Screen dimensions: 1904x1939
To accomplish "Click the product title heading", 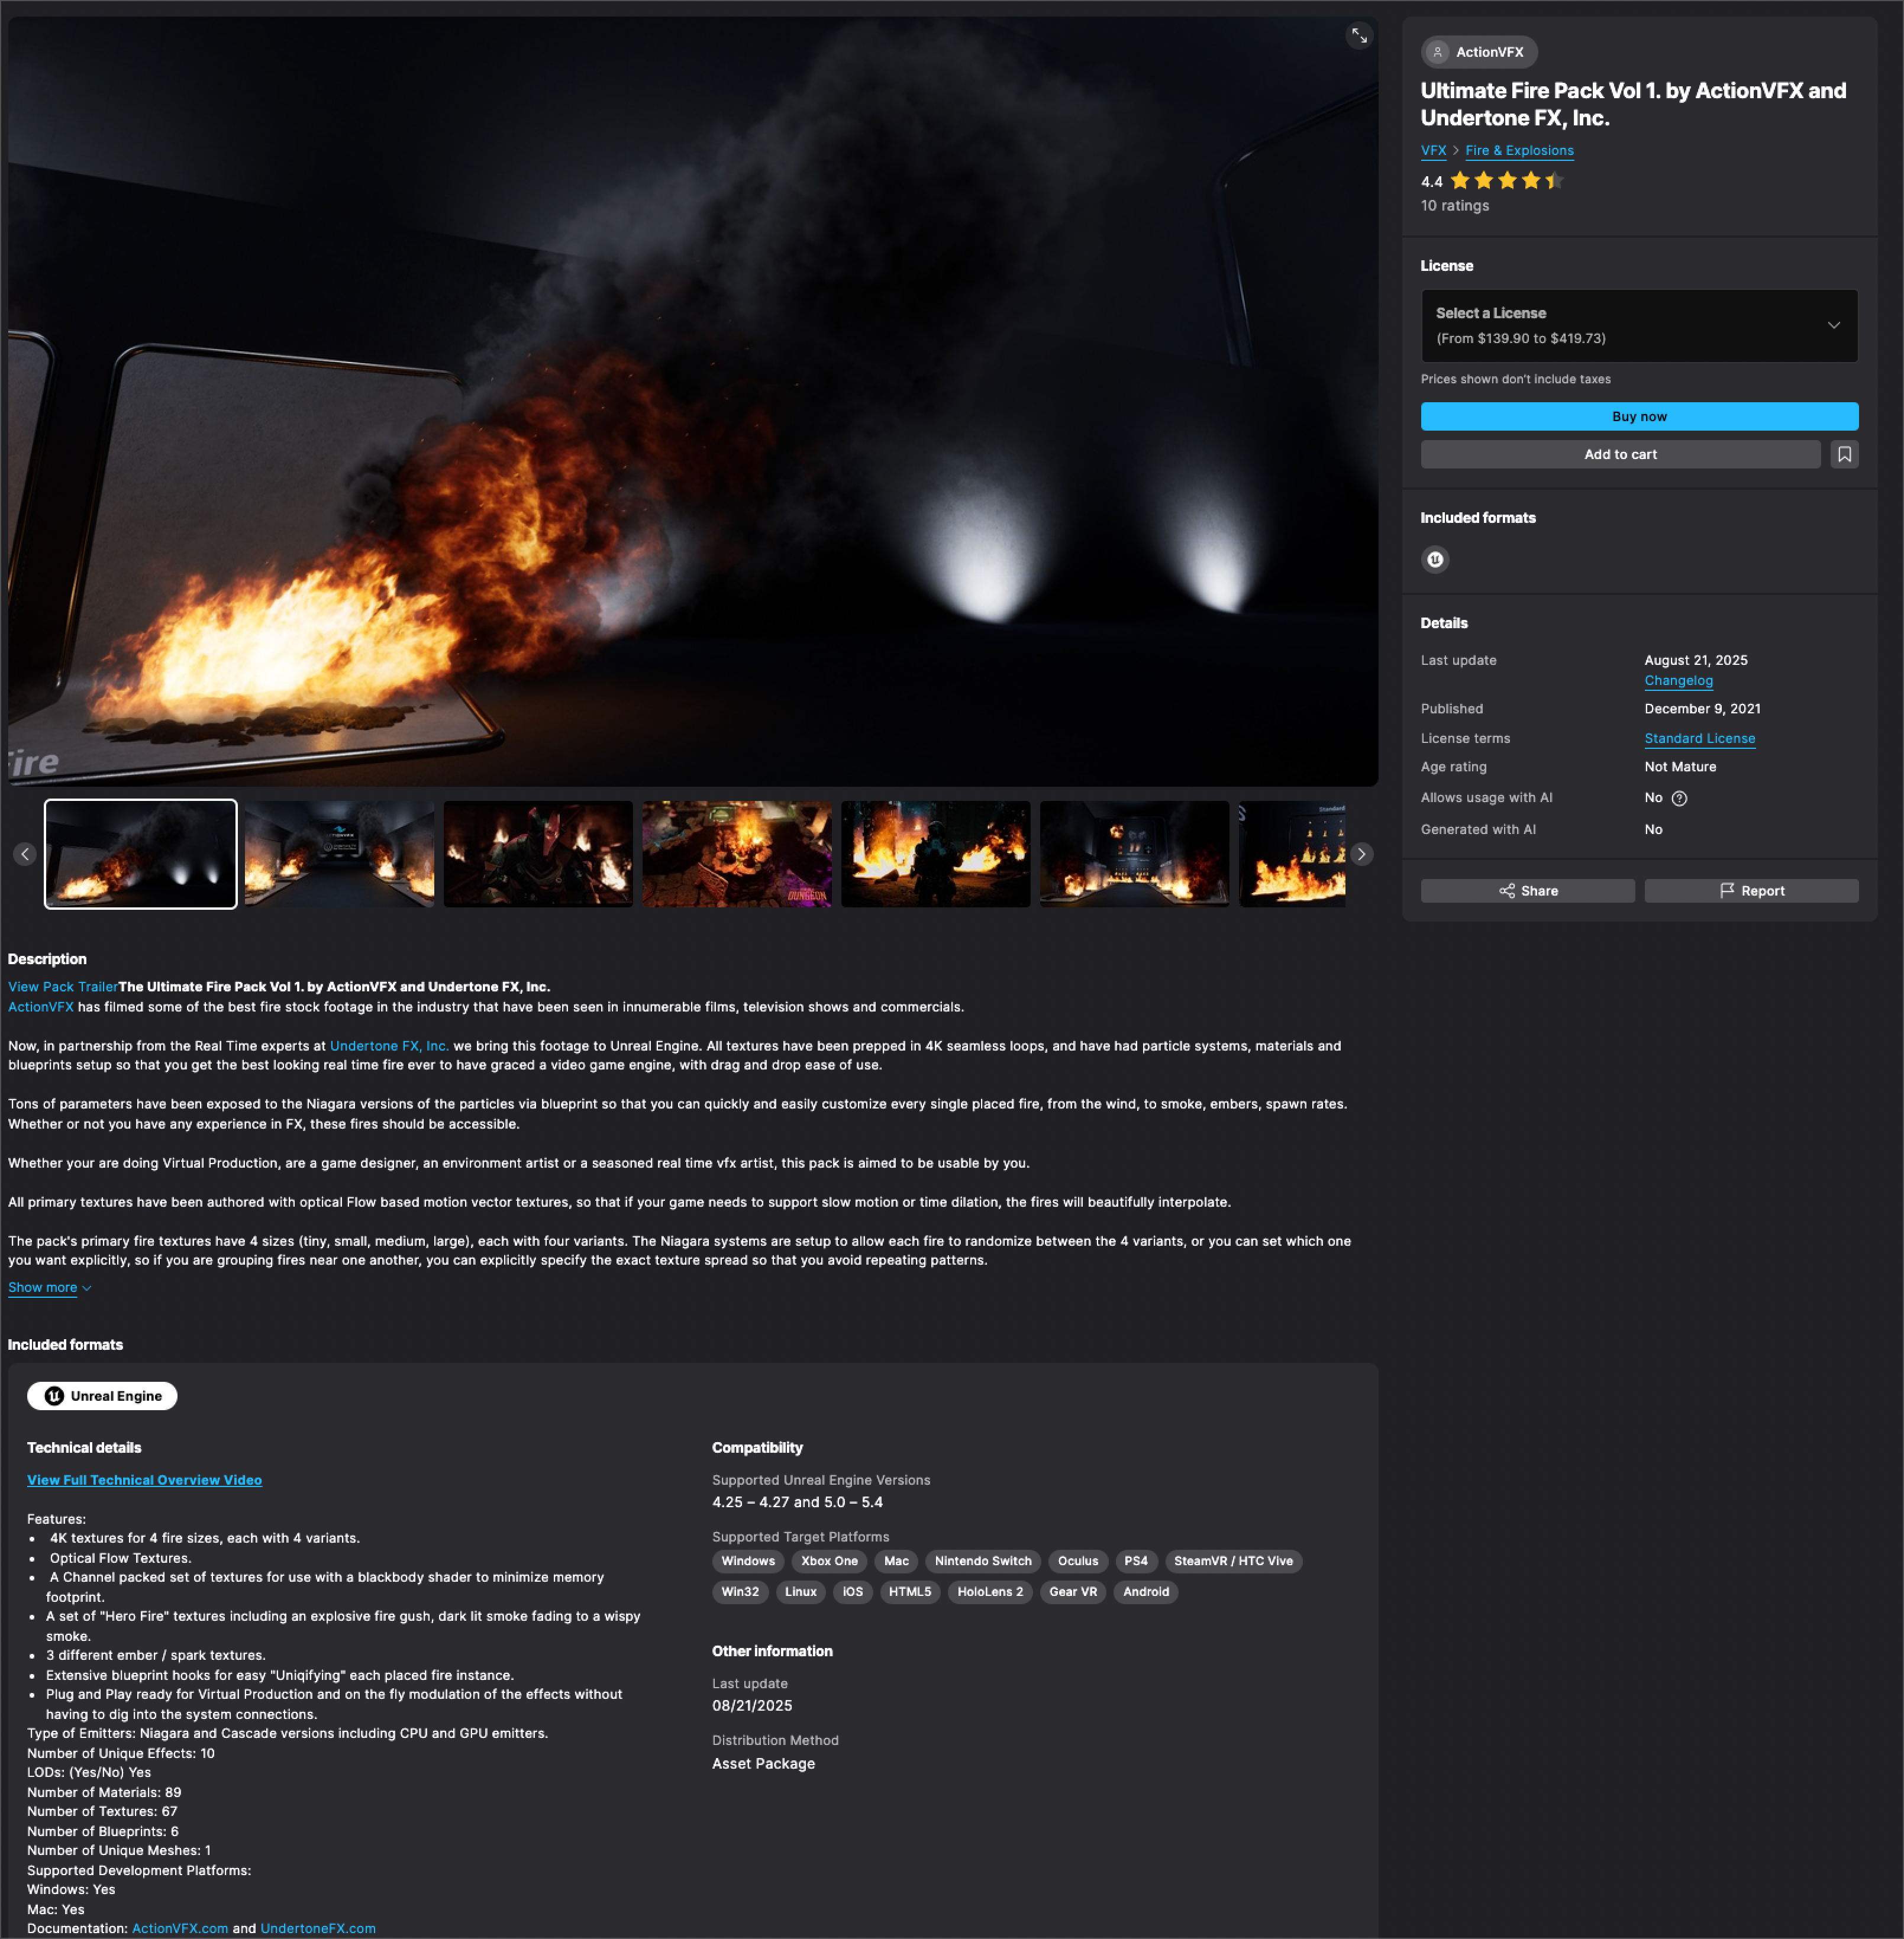I will tap(1633, 104).
